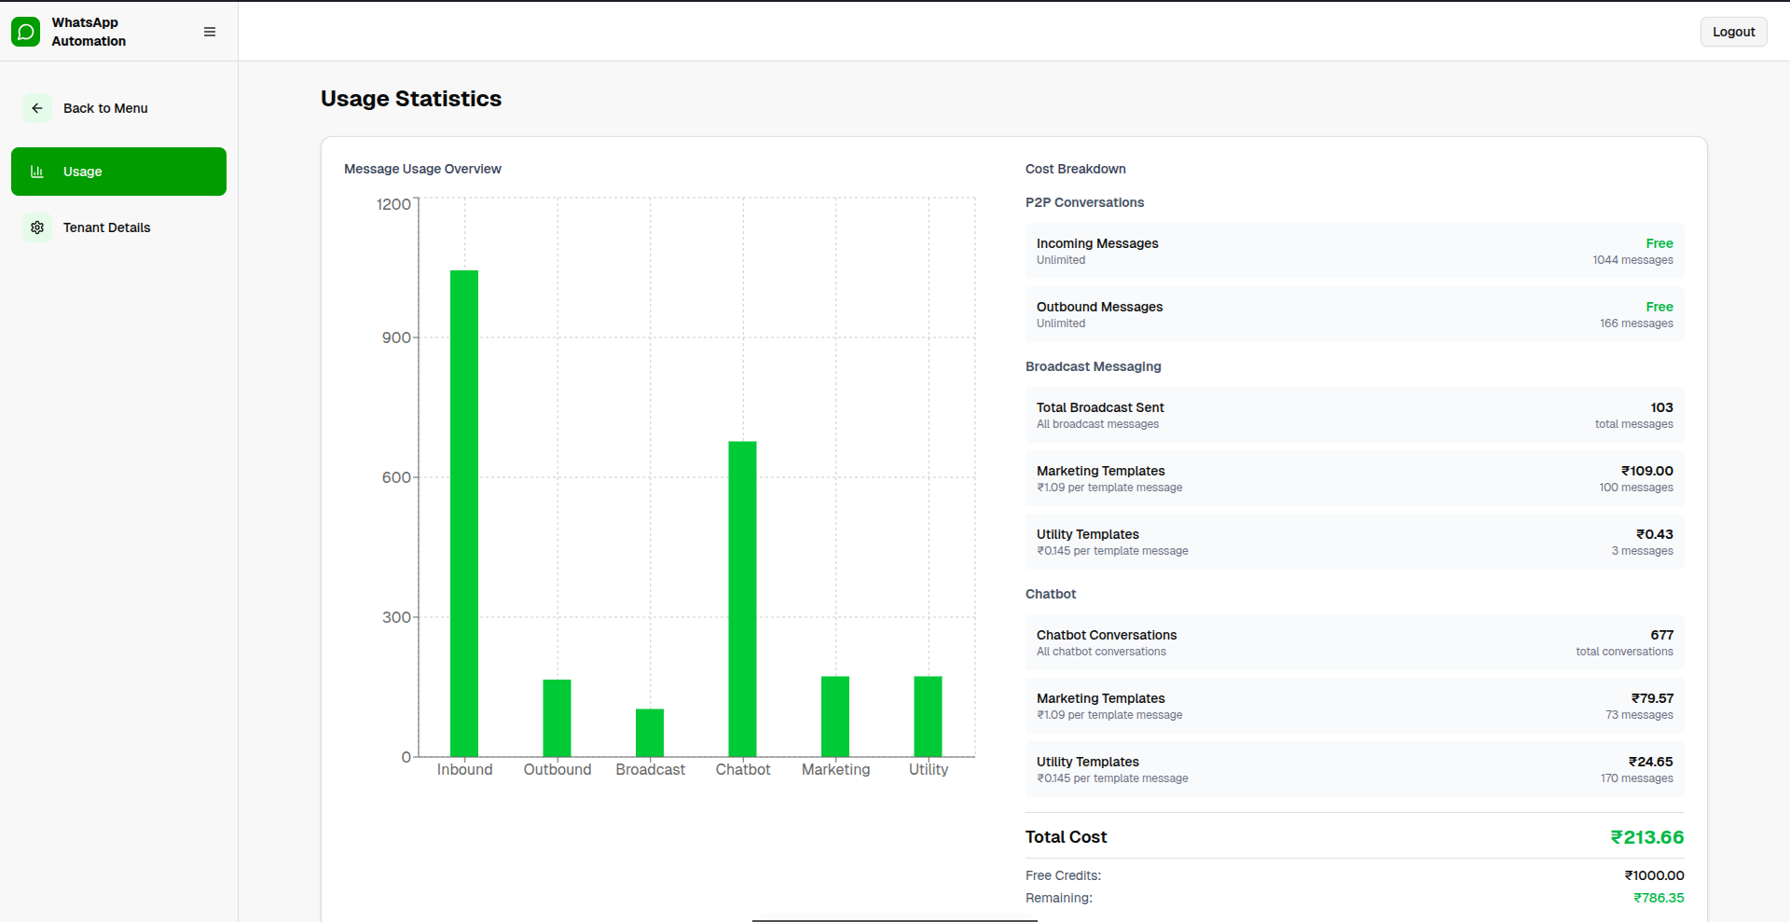The width and height of the screenshot is (1790, 922).
Task: Select the Outbound Messages row
Action: [1355, 314]
